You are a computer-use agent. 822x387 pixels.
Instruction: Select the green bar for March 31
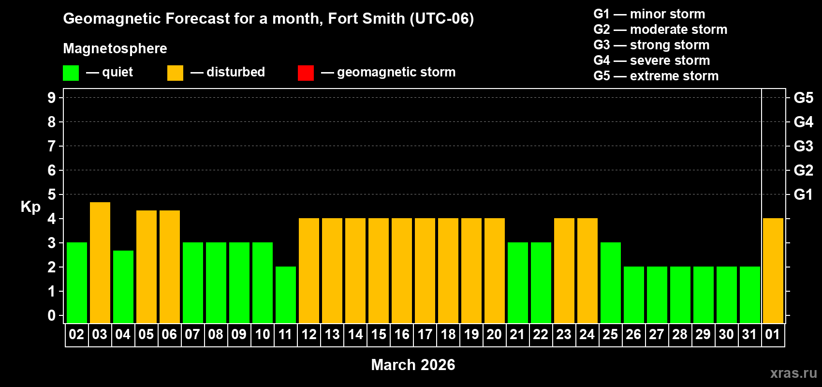[750, 295]
